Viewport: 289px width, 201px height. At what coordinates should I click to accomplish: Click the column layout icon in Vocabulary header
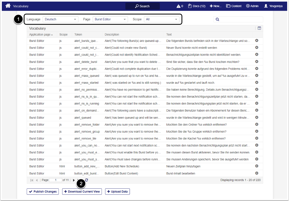259,28
